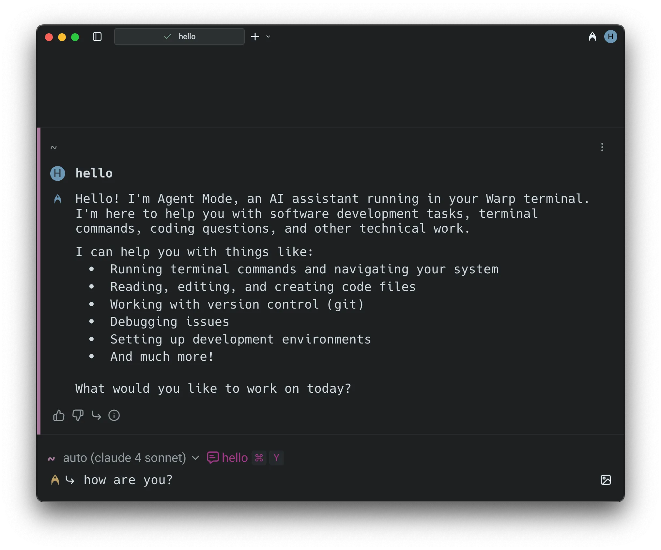Open the block's three-dot options menu
Screen dimensions: 661x550
point(602,147)
